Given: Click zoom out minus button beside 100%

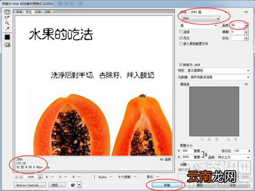Looking at the screenshot, I should pos(16,177).
